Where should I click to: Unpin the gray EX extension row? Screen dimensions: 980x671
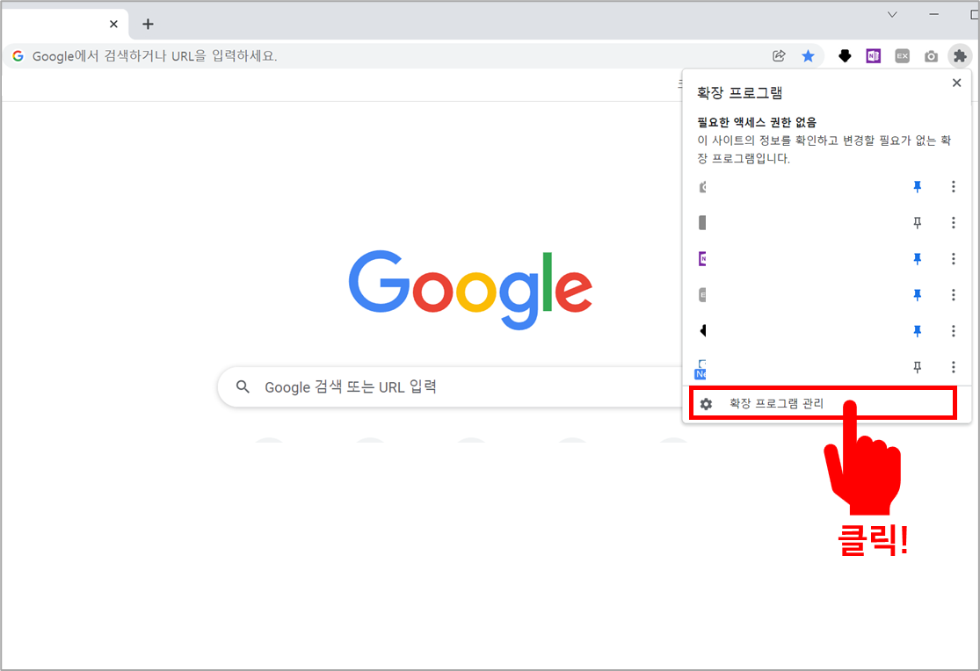(917, 294)
